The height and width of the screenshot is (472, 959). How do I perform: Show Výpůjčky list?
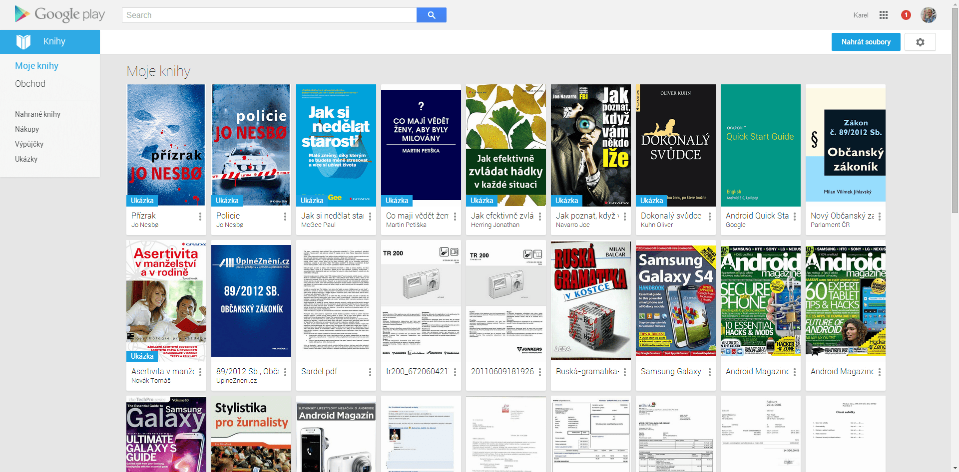29,144
